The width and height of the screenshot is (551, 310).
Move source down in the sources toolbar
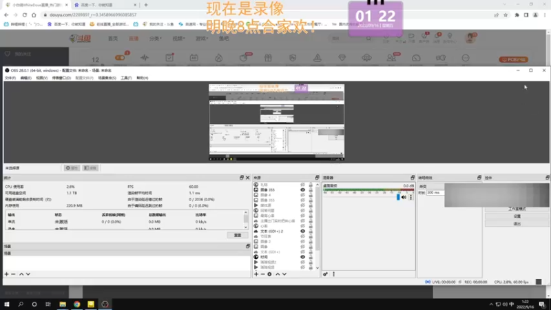click(x=284, y=274)
